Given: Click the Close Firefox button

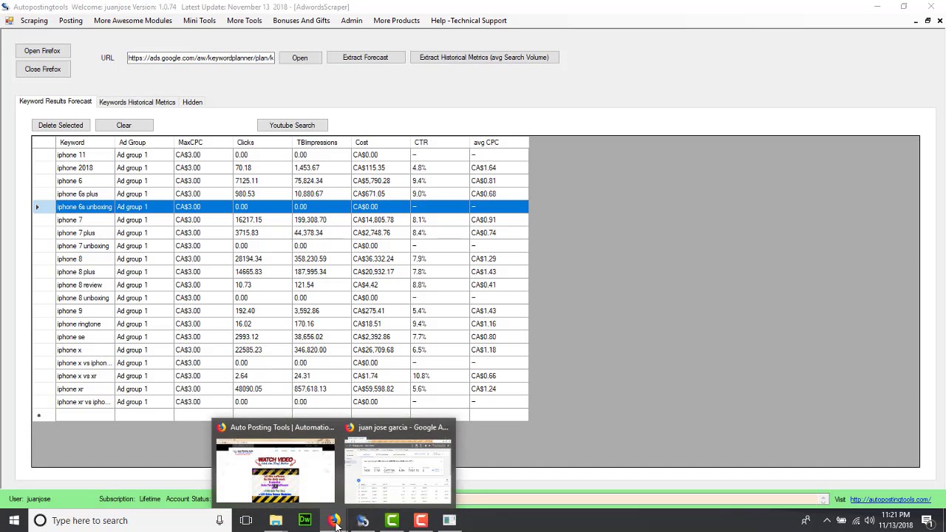Looking at the screenshot, I should tap(42, 69).
